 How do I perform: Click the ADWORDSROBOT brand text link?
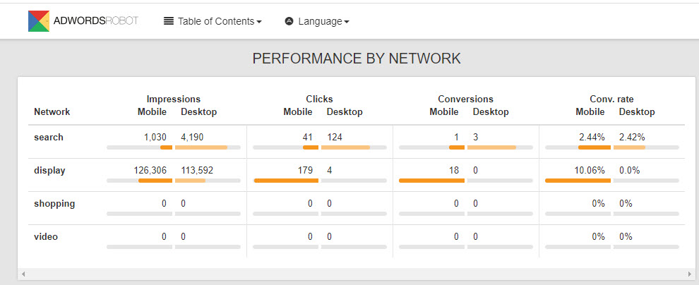point(96,21)
